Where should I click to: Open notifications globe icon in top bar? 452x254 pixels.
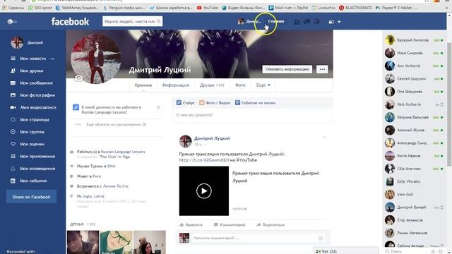coord(316,22)
